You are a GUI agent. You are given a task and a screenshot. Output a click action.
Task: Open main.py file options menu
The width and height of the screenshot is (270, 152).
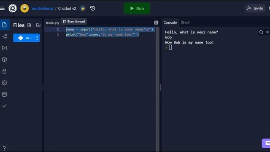pyautogui.click(x=37, y=38)
